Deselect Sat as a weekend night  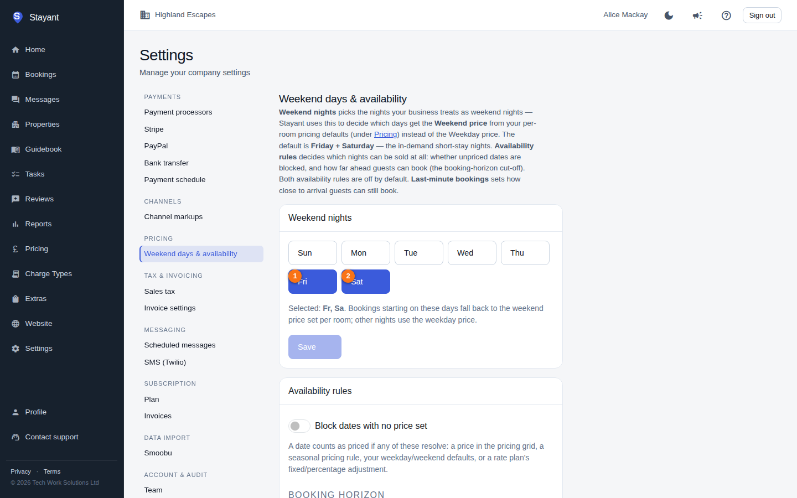click(366, 282)
